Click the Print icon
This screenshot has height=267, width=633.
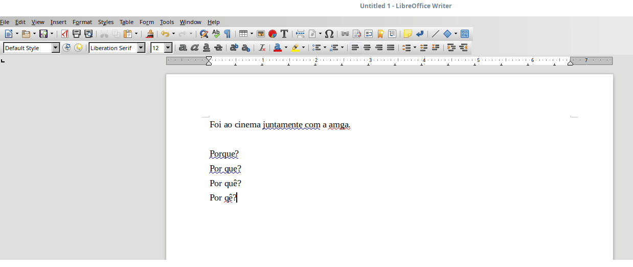[x=77, y=34]
